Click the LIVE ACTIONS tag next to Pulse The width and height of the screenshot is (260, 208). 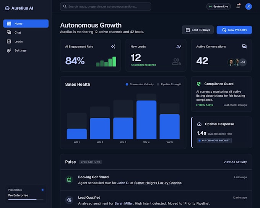tap(91, 162)
